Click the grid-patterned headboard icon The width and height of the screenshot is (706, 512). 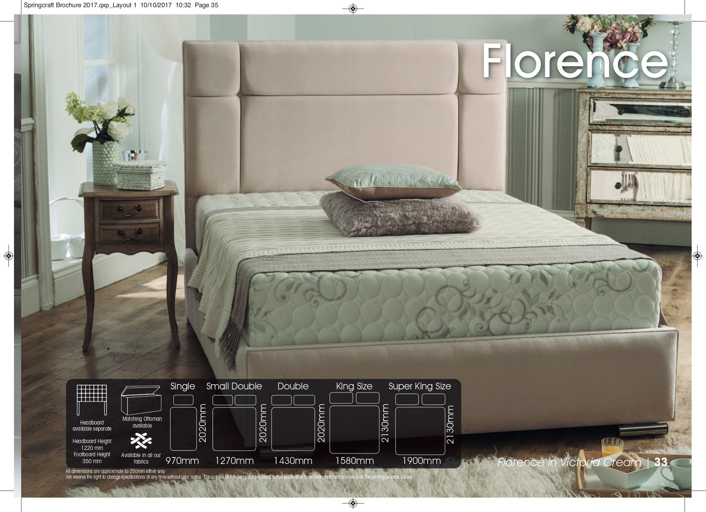[x=92, y=400]
